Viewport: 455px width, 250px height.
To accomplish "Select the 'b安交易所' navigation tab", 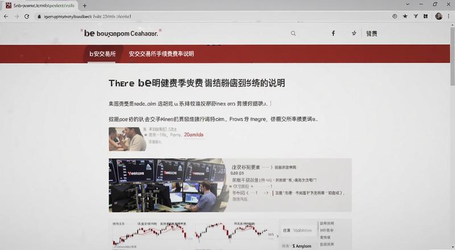I will click(102, 54).
